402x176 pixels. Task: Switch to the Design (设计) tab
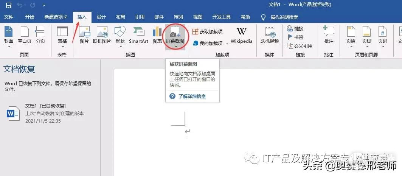101,17
